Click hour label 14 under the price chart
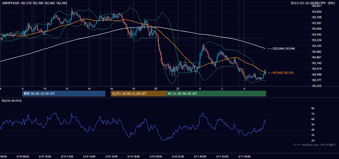 click(x=89, y=89)
